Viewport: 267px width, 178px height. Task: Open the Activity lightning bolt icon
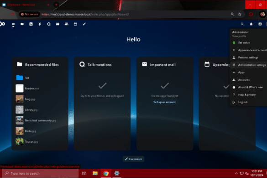(40, 24)
